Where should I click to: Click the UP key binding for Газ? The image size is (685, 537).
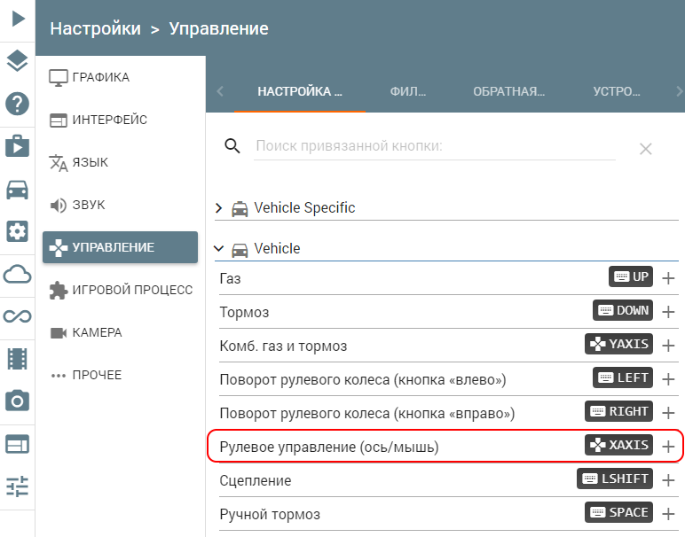(631, 277)
